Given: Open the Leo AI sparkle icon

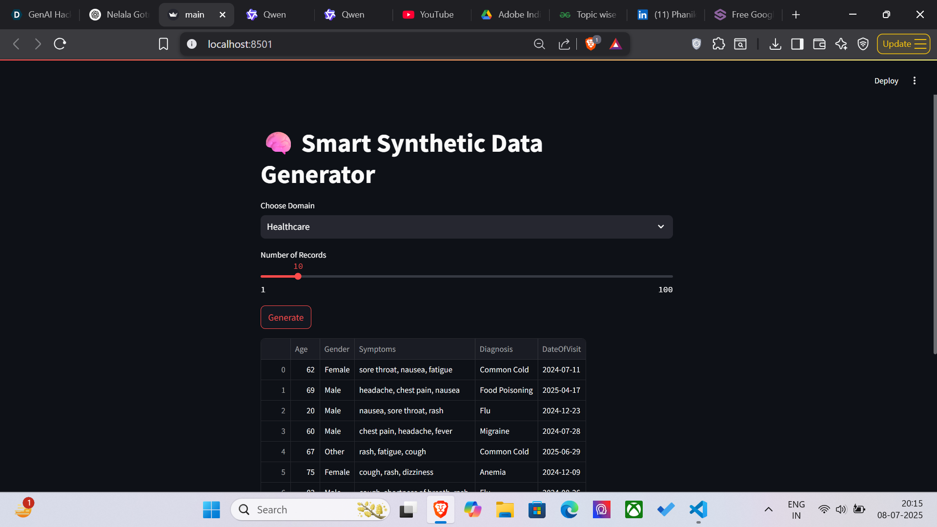Looking at the screenshot, I should [x=841, y=44].
